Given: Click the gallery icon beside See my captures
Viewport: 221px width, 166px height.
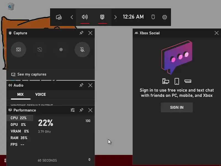Looking at the screenshot, I should click(x=13, y=74).
